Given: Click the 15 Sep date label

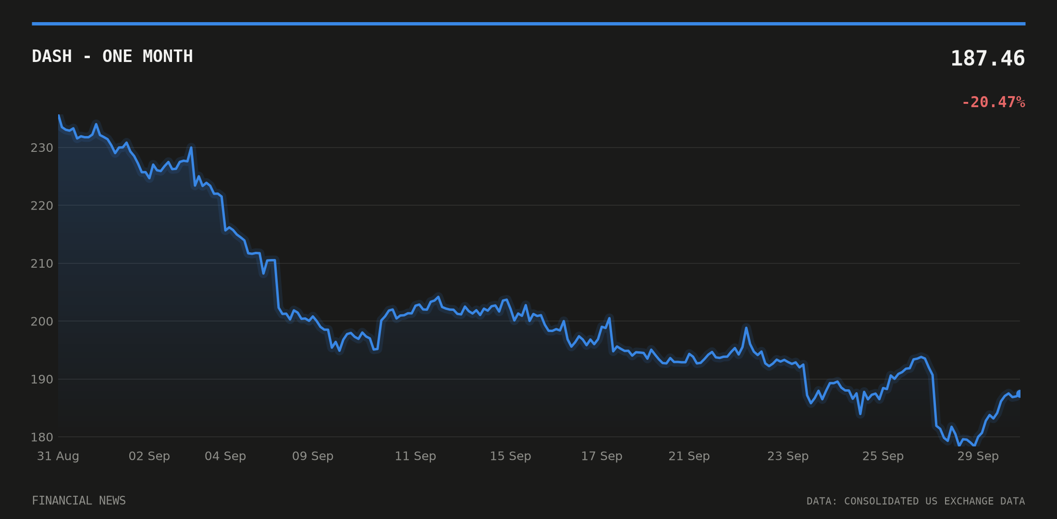Looking at the screenshot, I should pos(511,456).
